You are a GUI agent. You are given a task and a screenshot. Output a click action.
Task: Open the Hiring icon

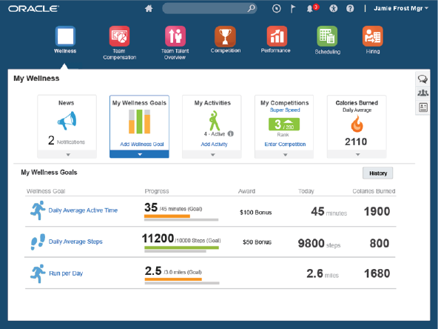(x=373, y=36)
